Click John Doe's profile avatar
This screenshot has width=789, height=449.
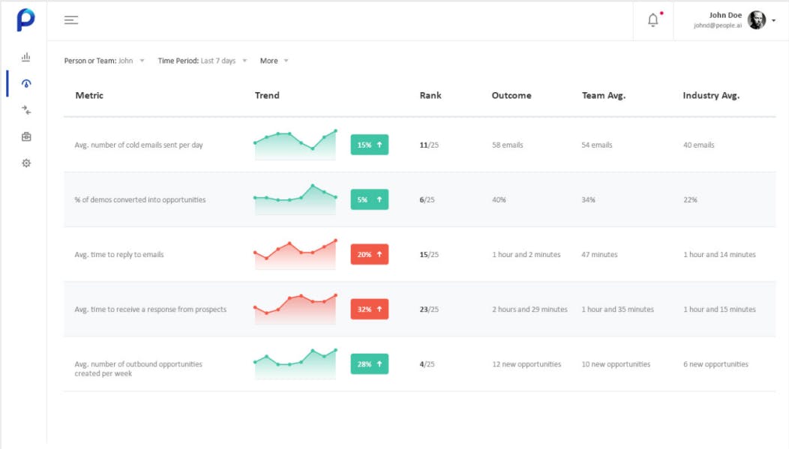757,20
